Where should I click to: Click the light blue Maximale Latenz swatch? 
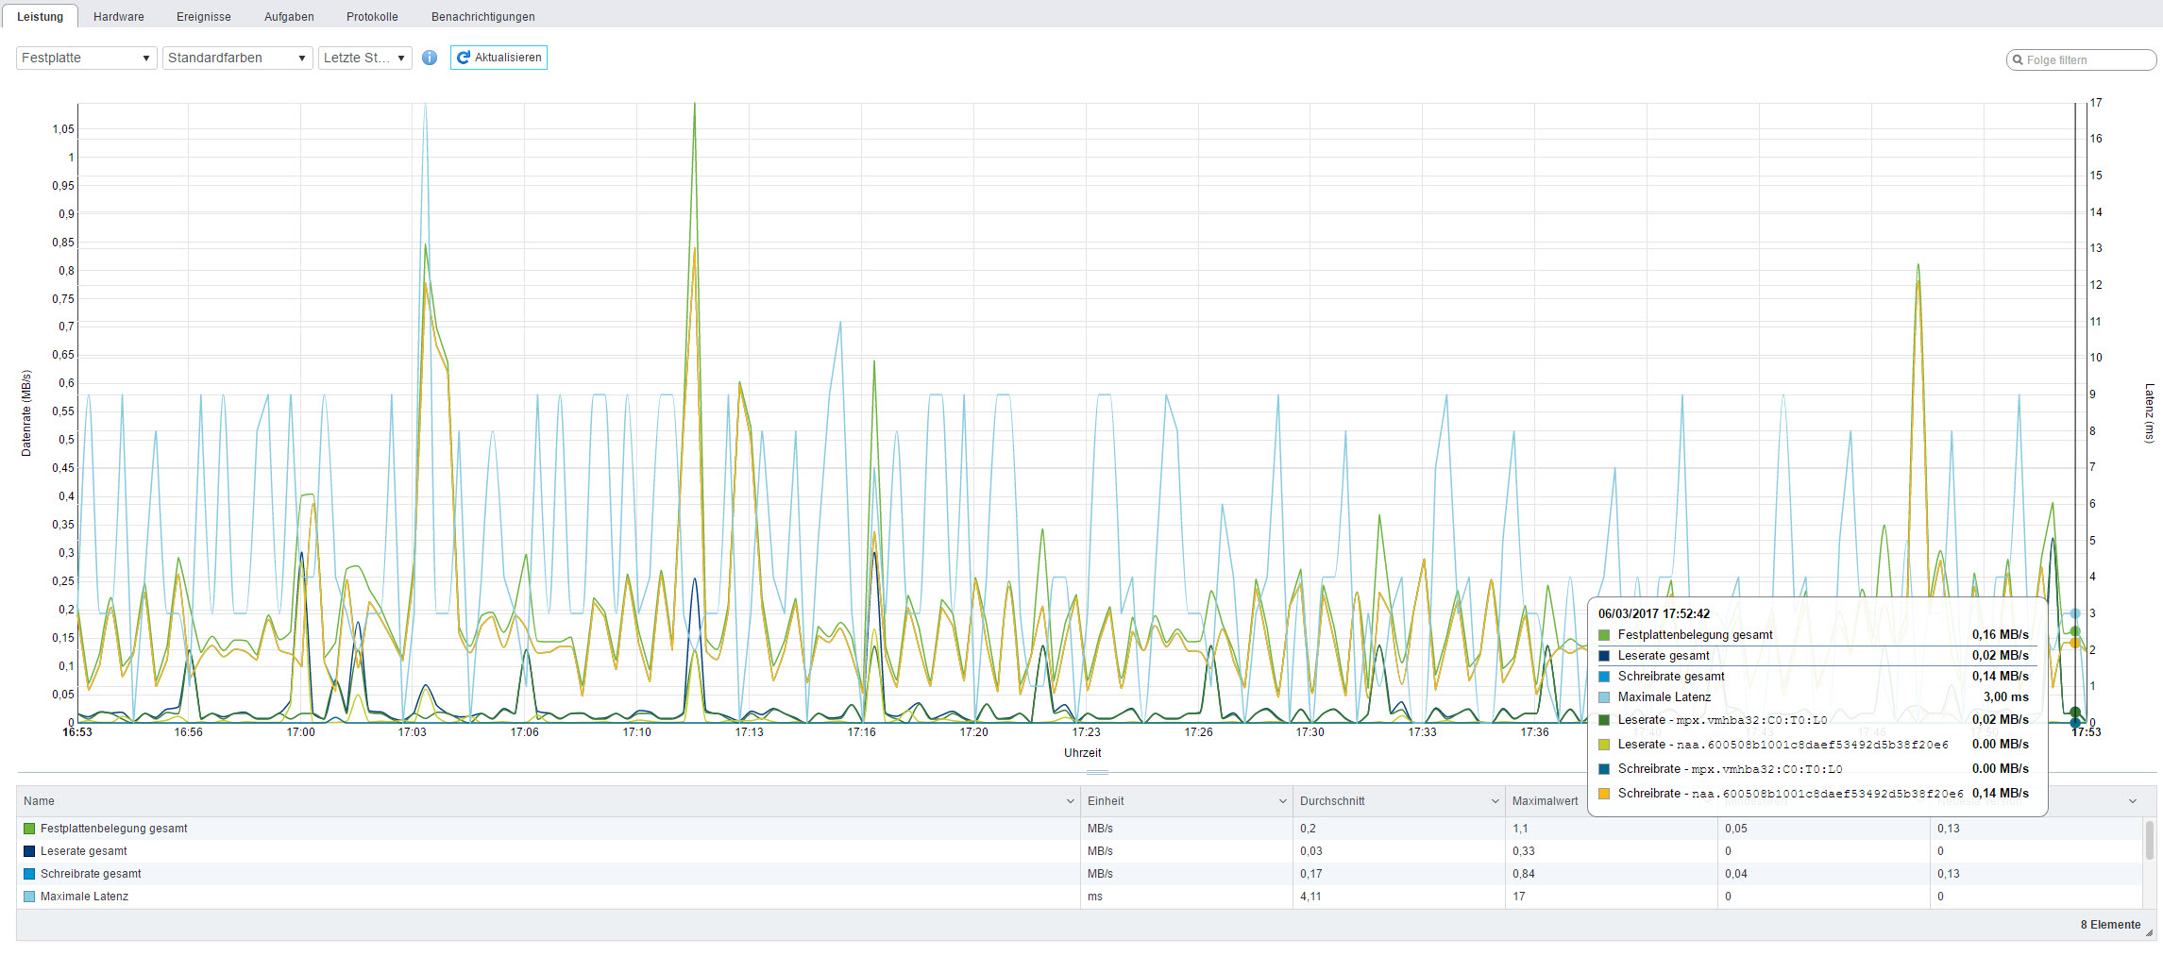(29, 897)
